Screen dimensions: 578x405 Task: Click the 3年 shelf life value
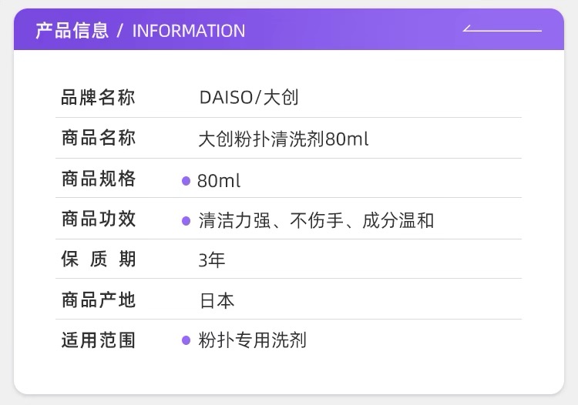211,260
